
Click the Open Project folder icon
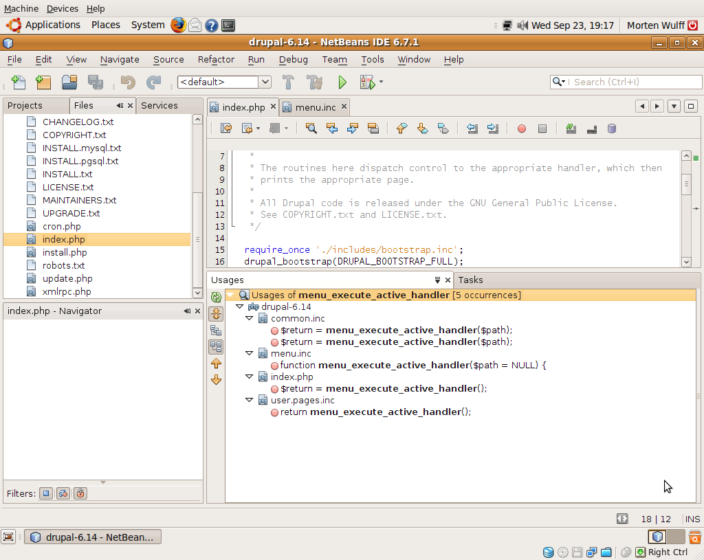[x=69, y=82]
